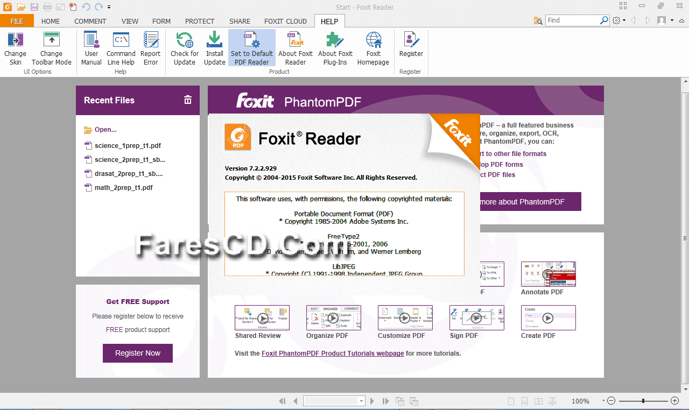Click the Change Skin icon
Screen dimensions: 689x410
coord(15,40)
